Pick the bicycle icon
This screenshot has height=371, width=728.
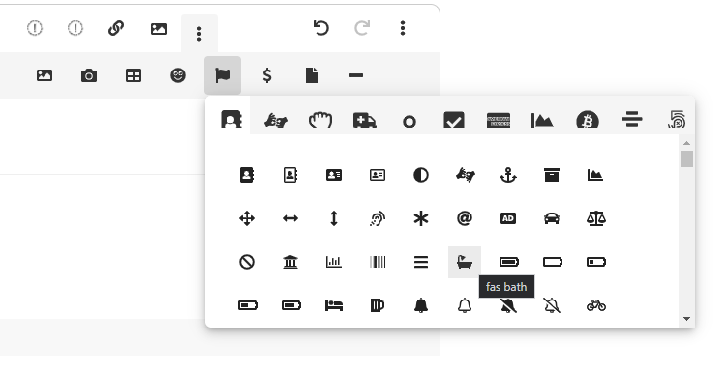point(596,305)
